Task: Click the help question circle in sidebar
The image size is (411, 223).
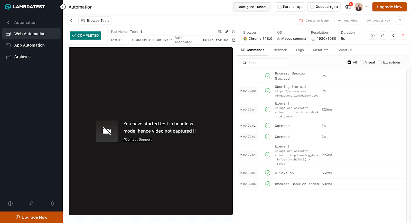Action: click(11, 203)
